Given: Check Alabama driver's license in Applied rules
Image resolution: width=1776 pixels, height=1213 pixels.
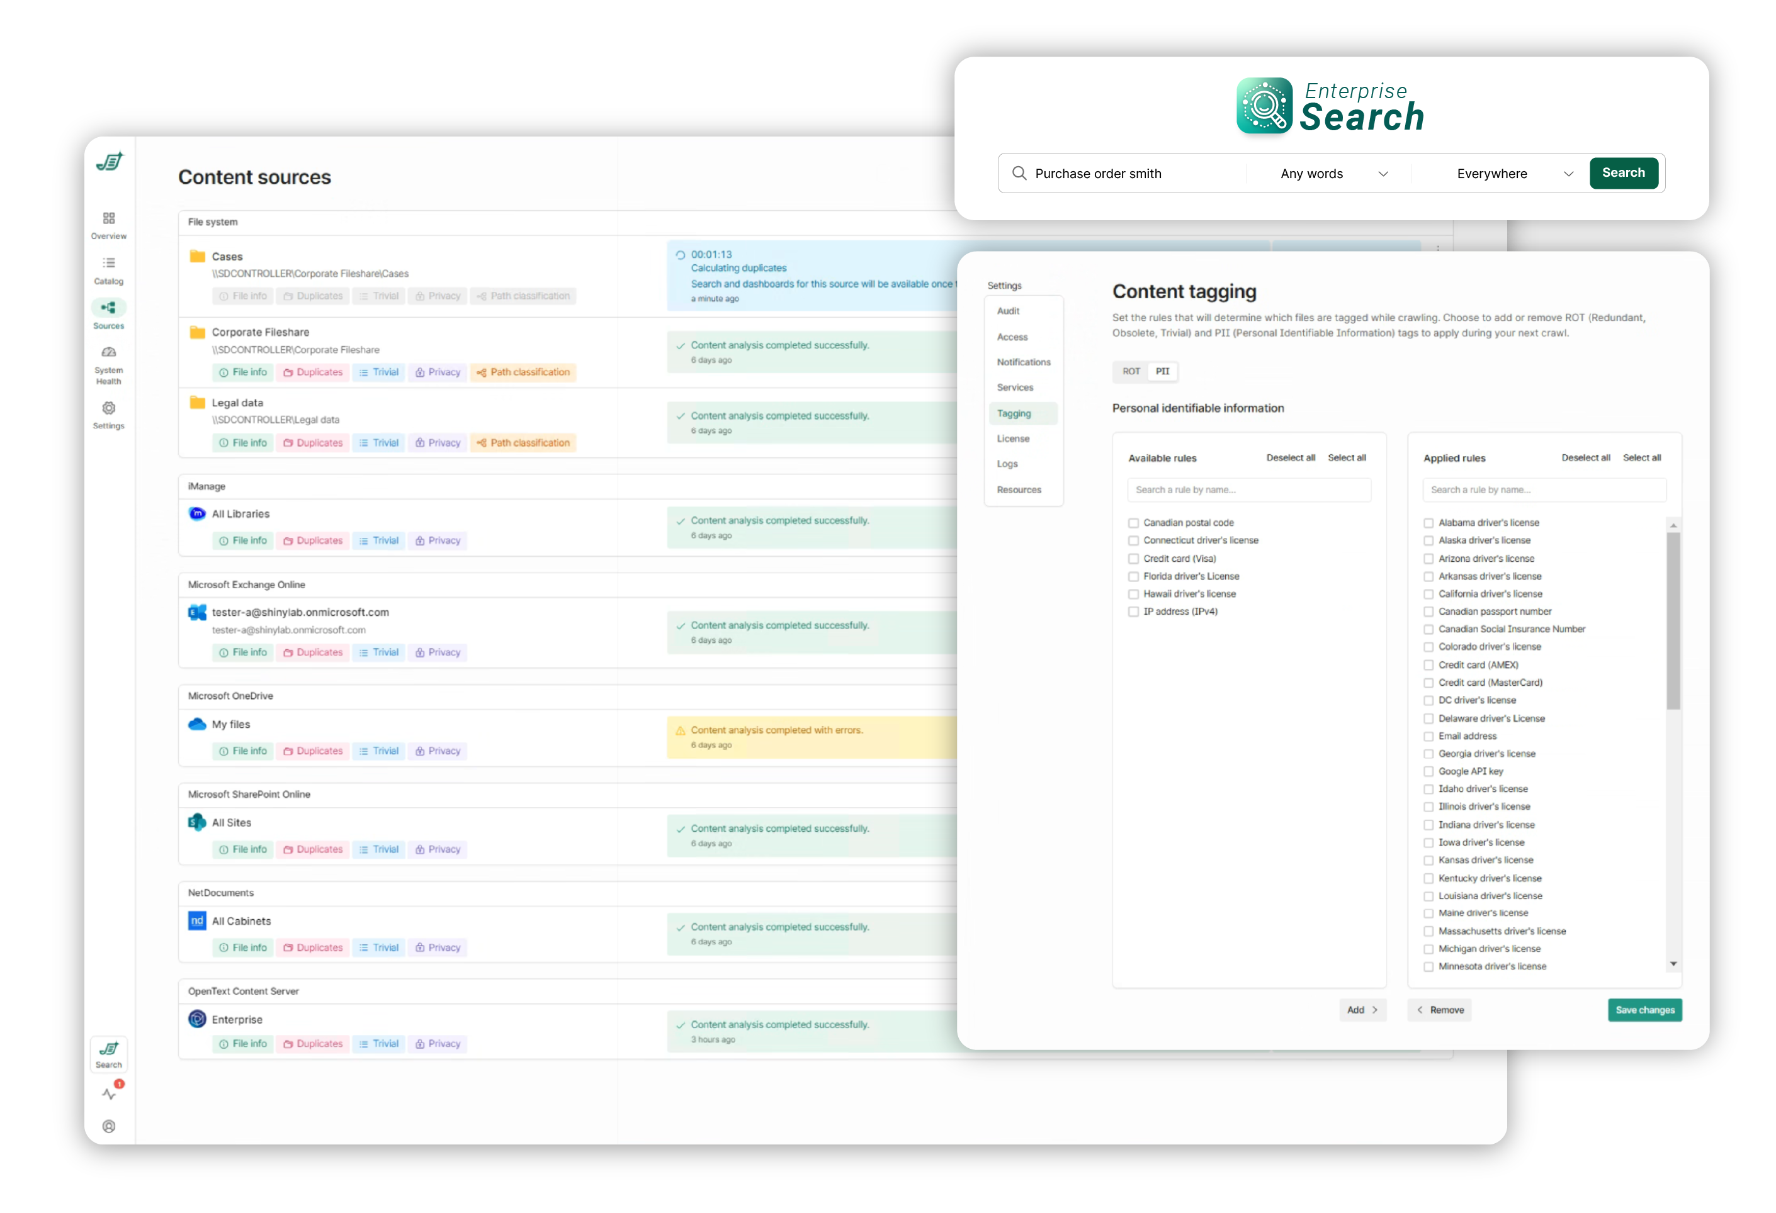Looking at the screenshot, I should 1428,522.
